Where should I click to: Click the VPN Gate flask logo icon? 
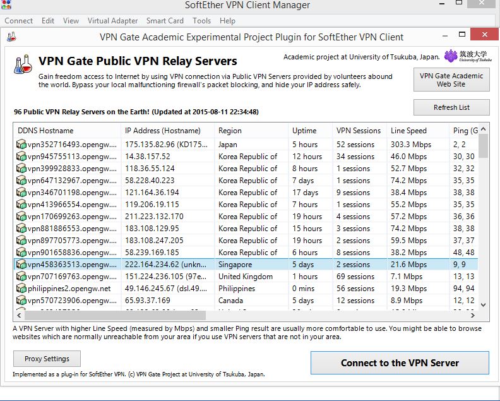tap(23, 64)
